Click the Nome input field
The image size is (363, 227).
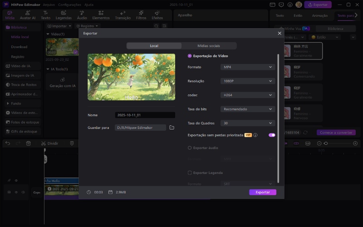(x=144, y=115)
